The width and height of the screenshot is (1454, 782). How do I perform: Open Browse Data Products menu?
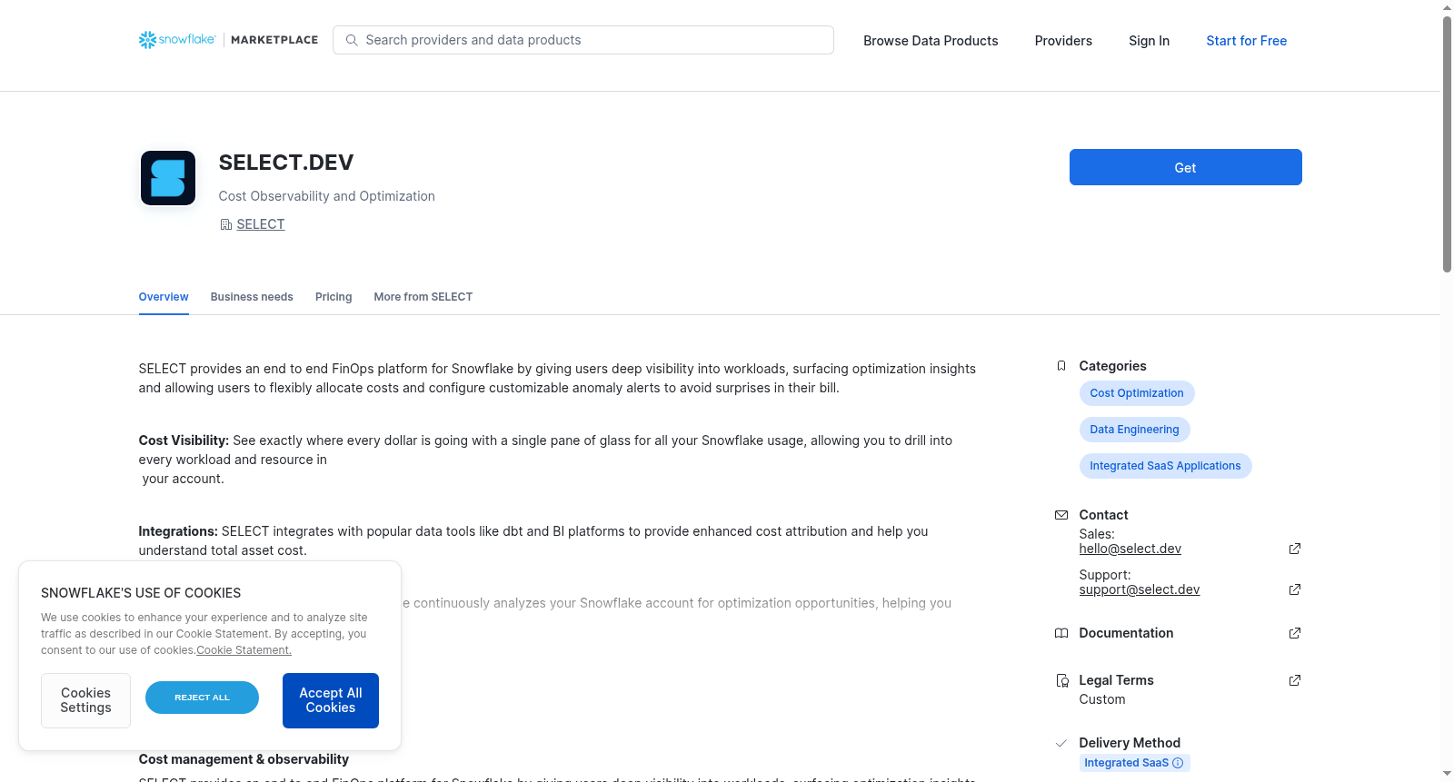point(931,41)
